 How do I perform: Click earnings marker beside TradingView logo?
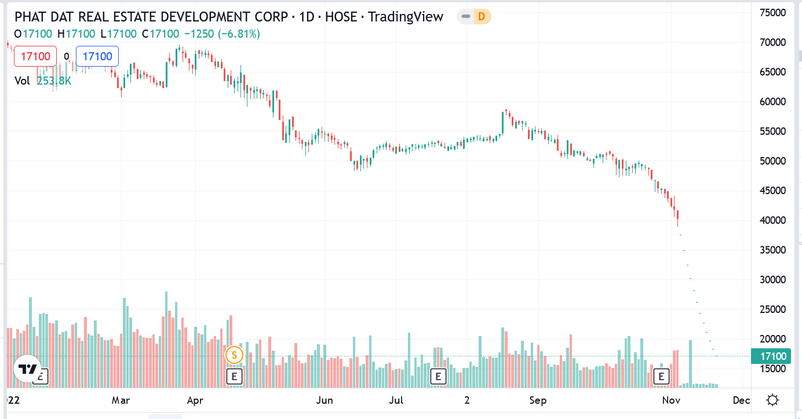(42, 377)
